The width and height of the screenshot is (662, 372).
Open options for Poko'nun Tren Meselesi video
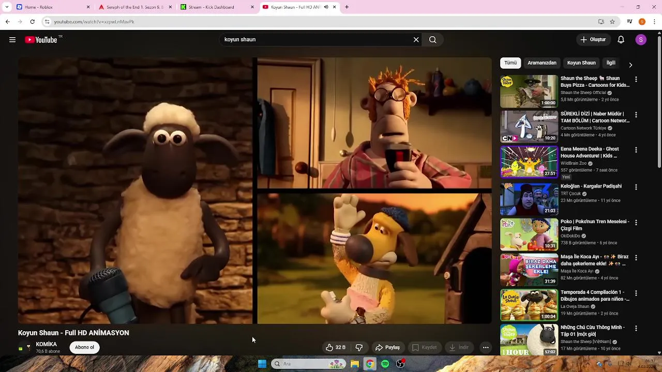point(636,222)
